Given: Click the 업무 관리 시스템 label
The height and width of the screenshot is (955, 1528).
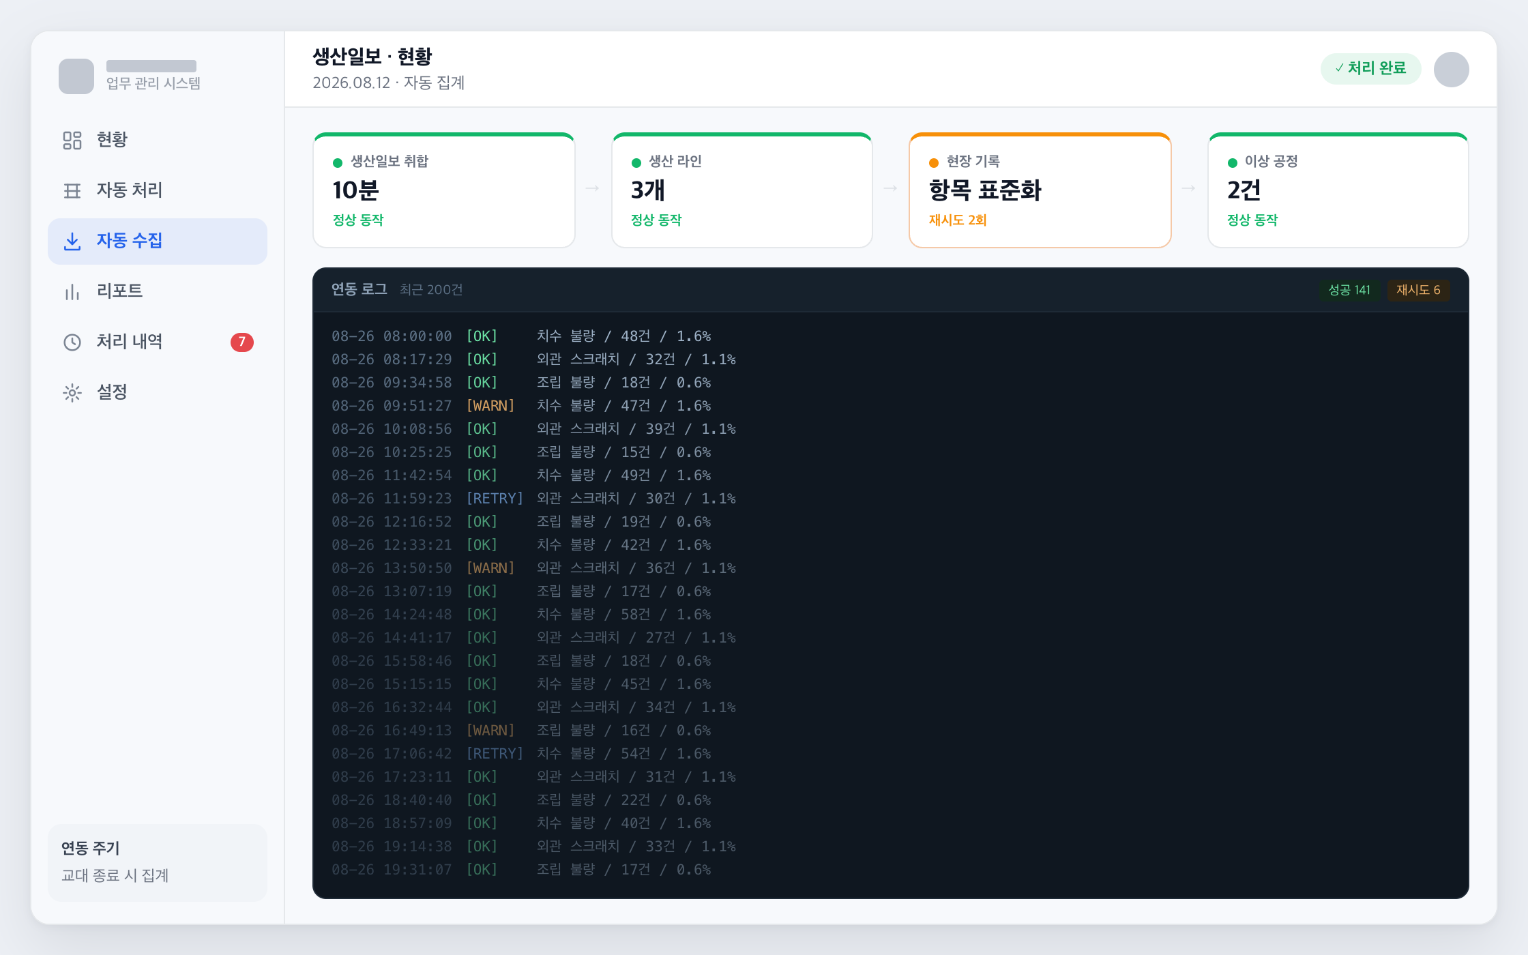Looking at the screenshot, I should click(x=153, y=83).
